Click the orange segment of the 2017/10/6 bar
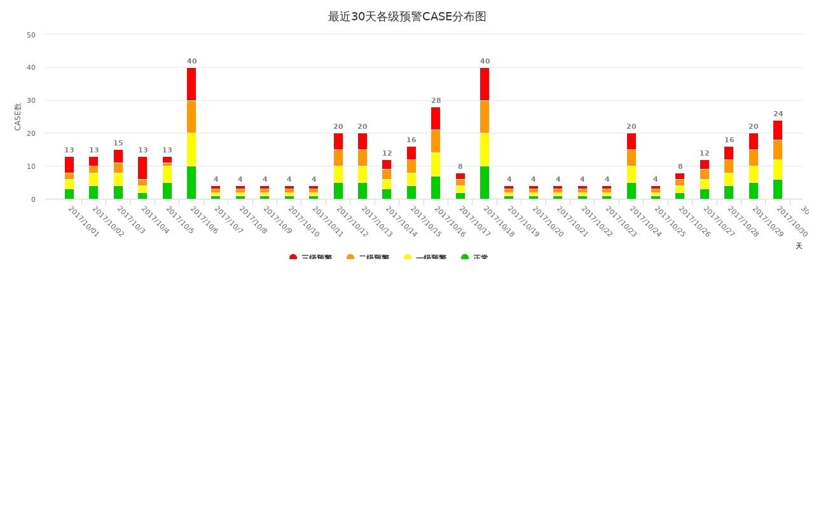 point(191,117)
